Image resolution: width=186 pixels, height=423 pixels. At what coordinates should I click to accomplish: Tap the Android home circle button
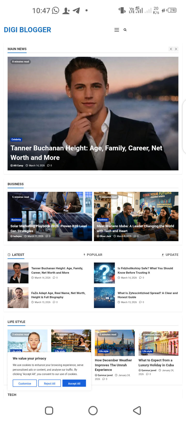click(93, 410)
